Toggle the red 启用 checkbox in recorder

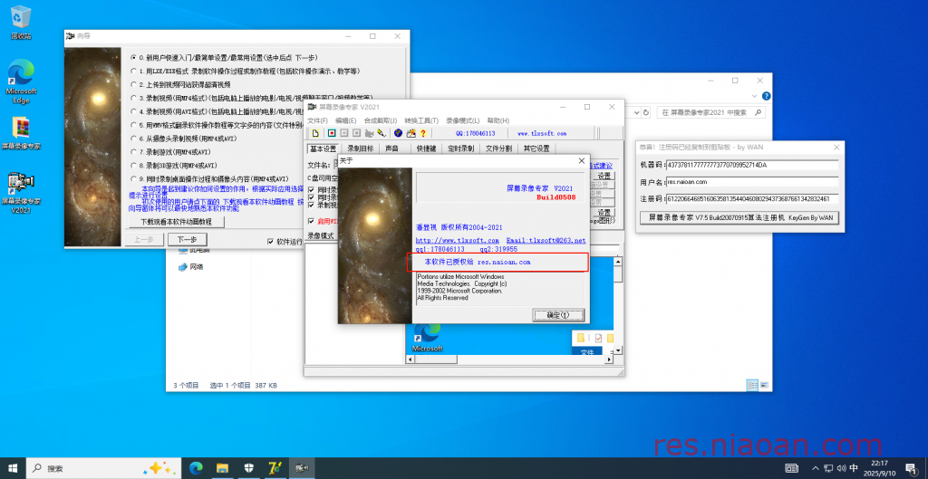pyautogui.click(x=312, y=221)
